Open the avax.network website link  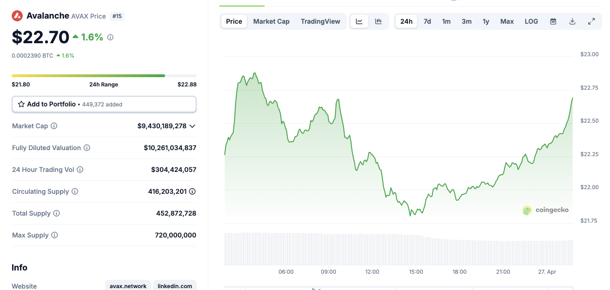(x=128, y=286)
